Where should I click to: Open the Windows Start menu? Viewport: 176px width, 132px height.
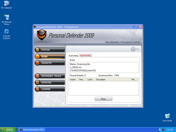(7, 130)
